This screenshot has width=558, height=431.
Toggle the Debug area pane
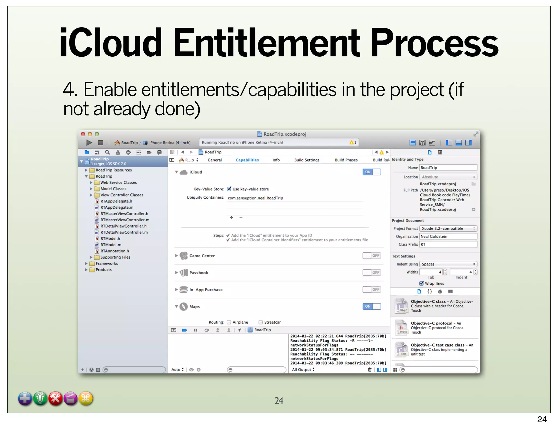point(459,142)
